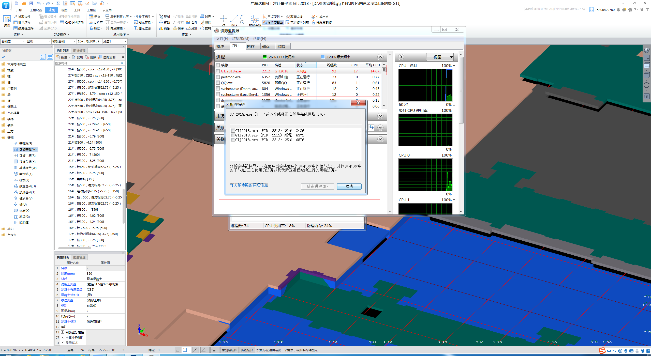Click the 删除 delete tool in ribbon
Screen dimensions: 651x356
point(205,22)
